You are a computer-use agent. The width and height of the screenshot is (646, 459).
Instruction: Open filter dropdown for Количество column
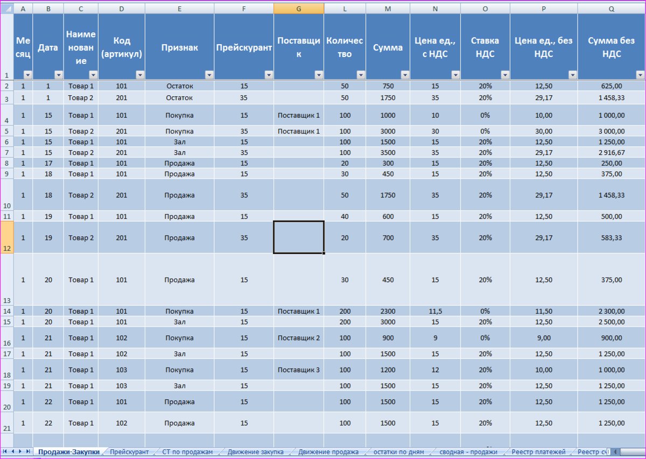361,75
